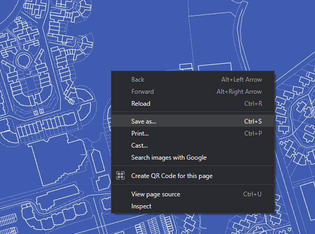Click the Ctrl+U shortcut label
This screenshot has width=315, height=234.
point(252,194)
